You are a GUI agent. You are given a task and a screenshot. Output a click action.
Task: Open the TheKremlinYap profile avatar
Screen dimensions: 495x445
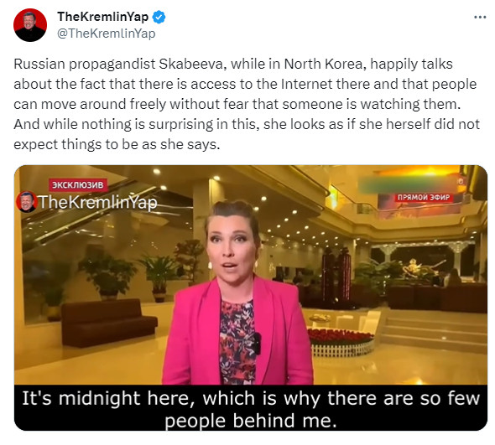pyautogui.click(x=30, y=25)
